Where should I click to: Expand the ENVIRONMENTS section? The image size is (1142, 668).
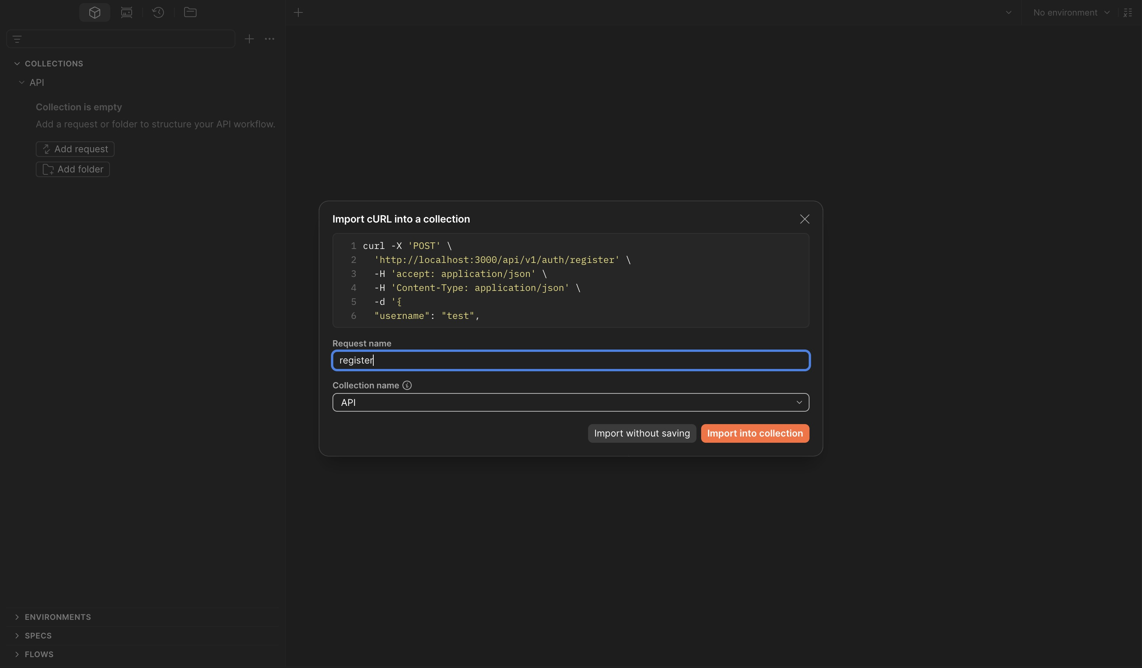(x=17, y=617)
